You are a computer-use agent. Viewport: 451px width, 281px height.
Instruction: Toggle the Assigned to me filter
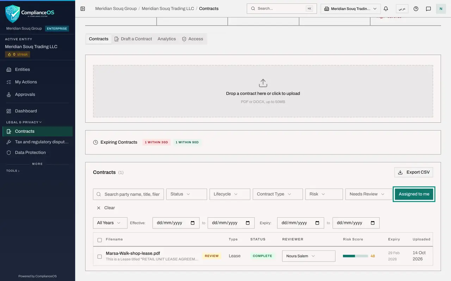pyautogui.click(x=414, y=194)
